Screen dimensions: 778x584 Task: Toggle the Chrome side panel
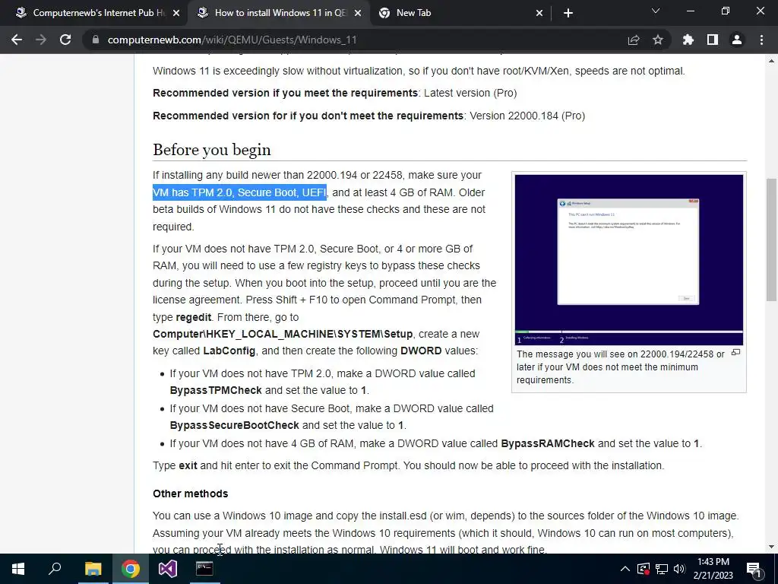click(x=713, y=40)
